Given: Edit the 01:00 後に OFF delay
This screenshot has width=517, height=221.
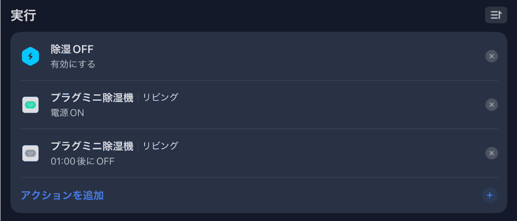Looking at the screenshot, I should pyautogui.click(x=82, y=161).
